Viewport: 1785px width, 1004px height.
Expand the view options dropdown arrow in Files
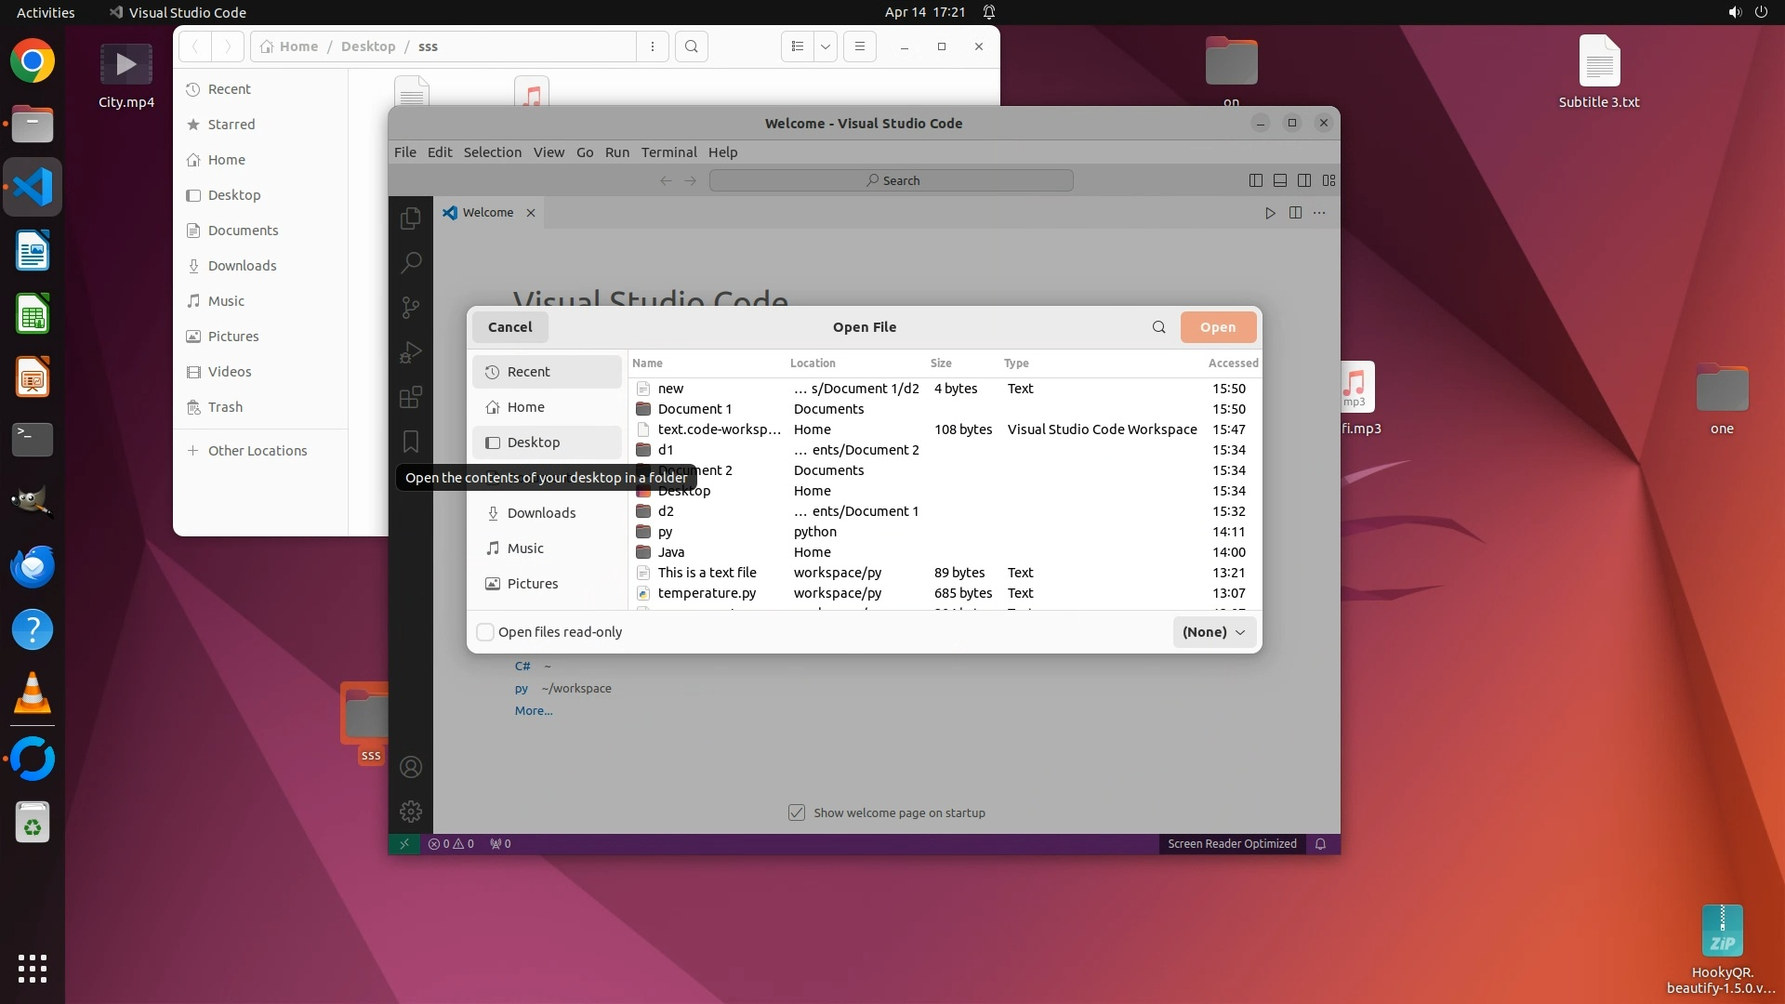tap(826, 46)
